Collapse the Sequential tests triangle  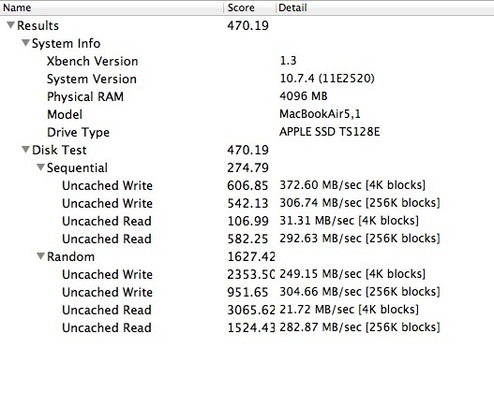pyautogui.click(x=40, y=167)
